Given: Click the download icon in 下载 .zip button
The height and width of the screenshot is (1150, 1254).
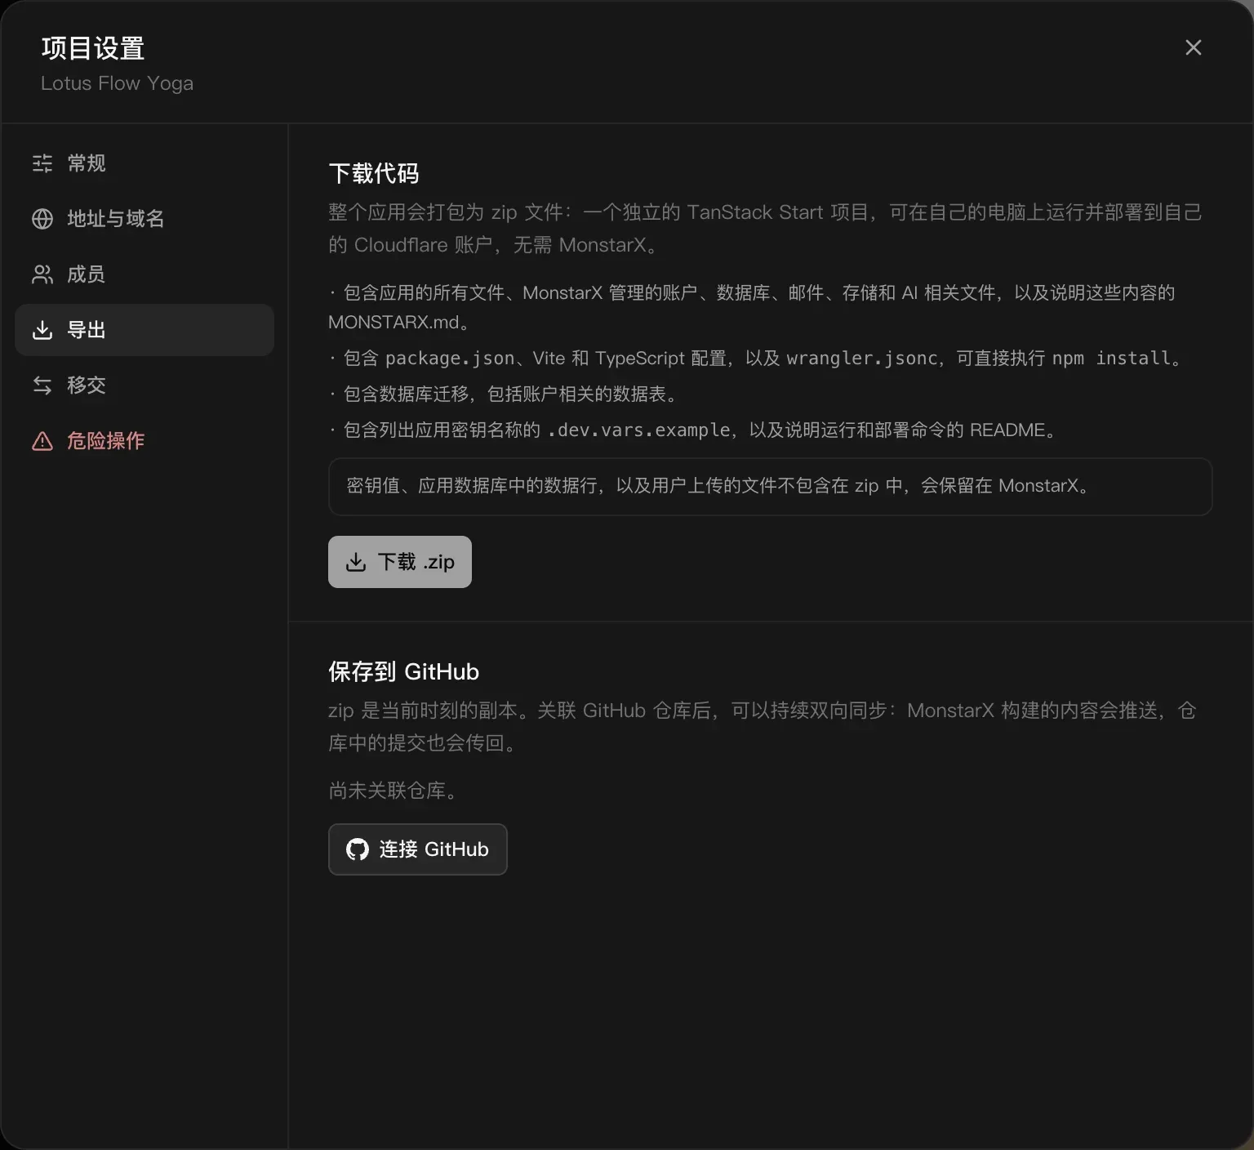Looking at the screenshot, I should 356,562.
